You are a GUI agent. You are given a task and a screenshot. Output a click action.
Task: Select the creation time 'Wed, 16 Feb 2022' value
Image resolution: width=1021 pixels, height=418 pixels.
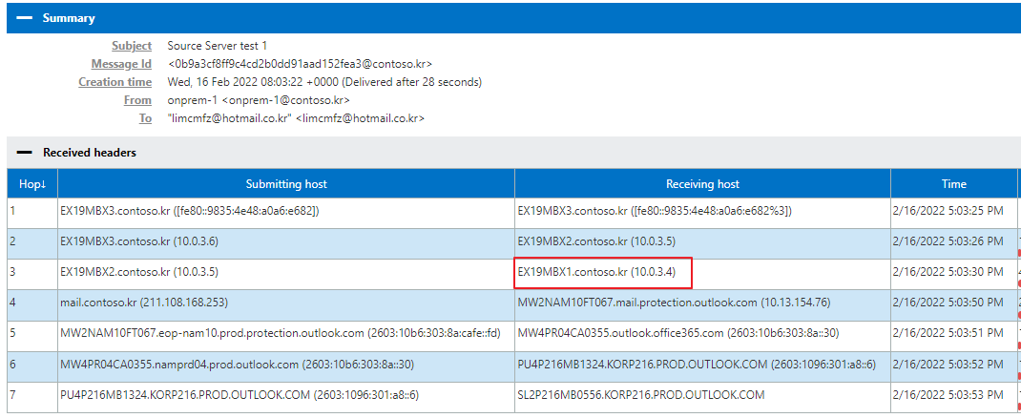tap(324, 82)
